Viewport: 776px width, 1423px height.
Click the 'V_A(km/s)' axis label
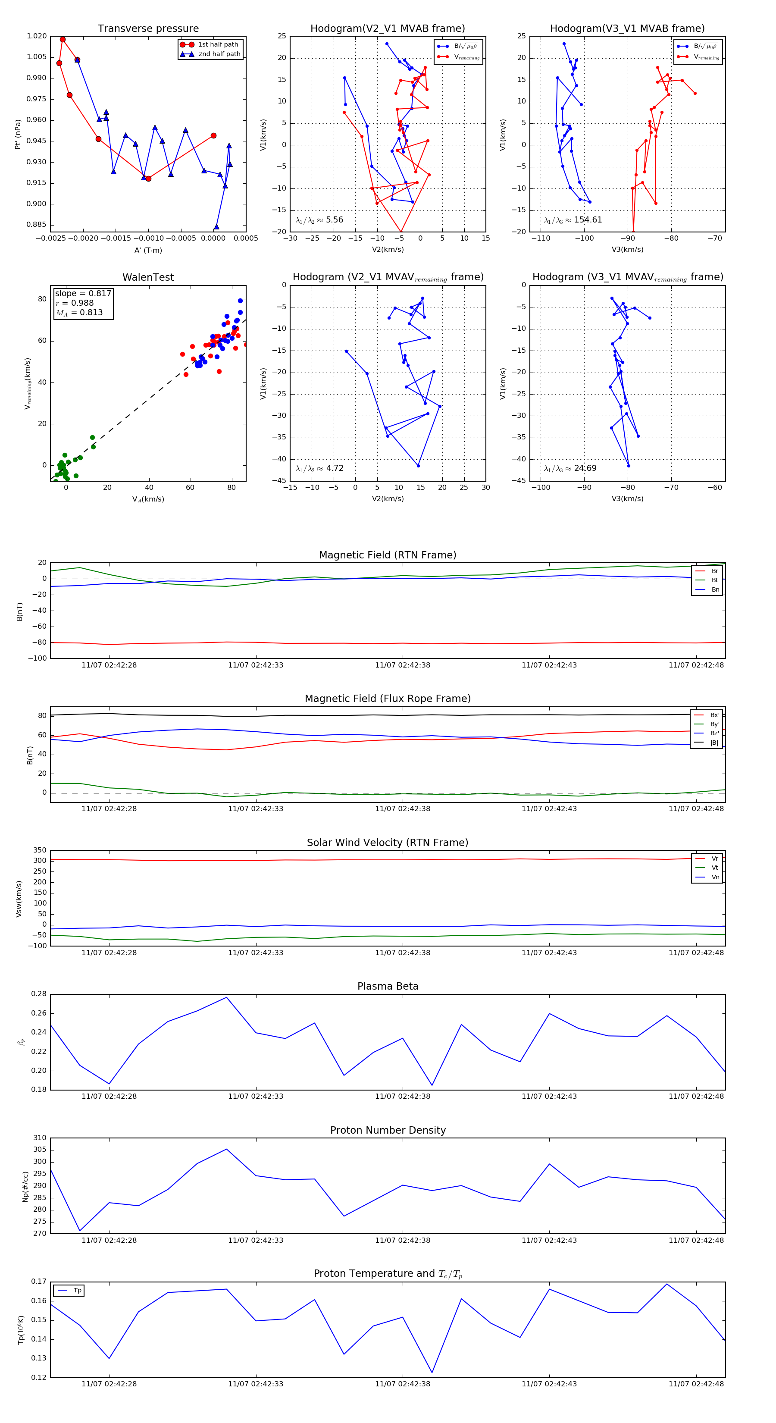coord(148,499)
